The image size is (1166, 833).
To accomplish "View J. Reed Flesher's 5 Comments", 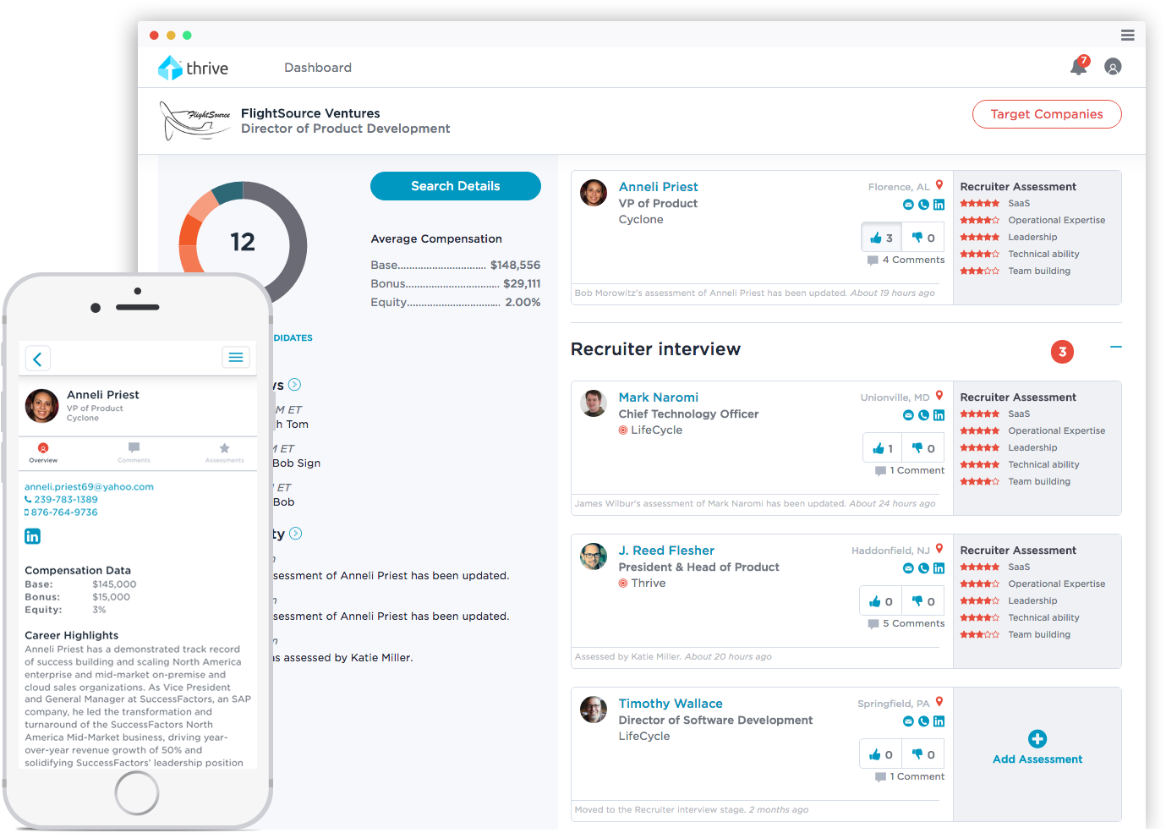I will (906, 624).
